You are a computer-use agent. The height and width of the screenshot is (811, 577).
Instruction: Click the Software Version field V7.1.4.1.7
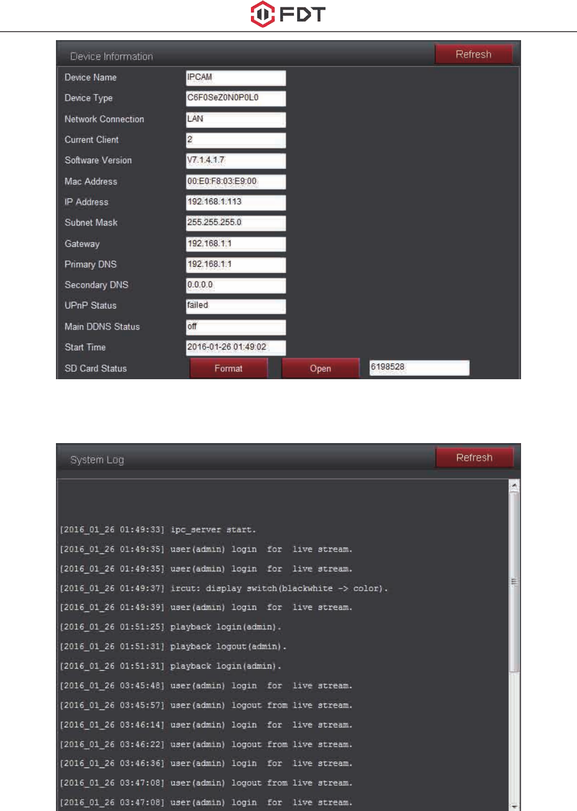point(236,161)
